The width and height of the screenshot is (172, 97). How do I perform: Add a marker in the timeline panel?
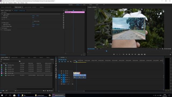tap(68, 62)
